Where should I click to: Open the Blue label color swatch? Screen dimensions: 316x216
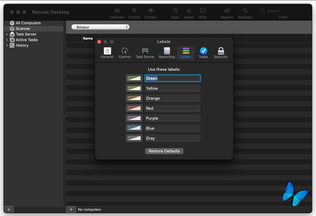tap(134, 128)
